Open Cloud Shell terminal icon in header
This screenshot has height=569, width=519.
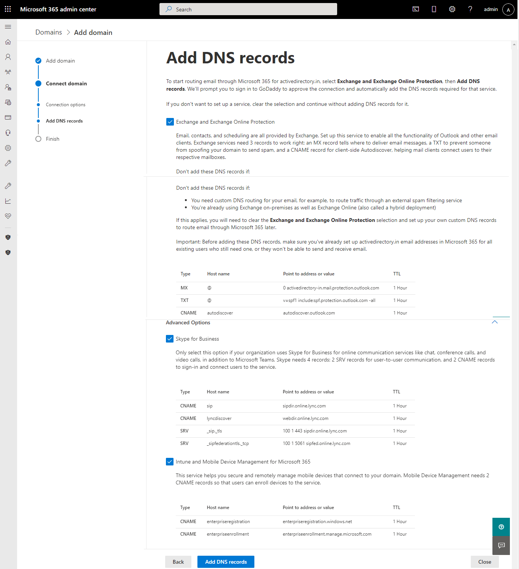pos(416,9)
